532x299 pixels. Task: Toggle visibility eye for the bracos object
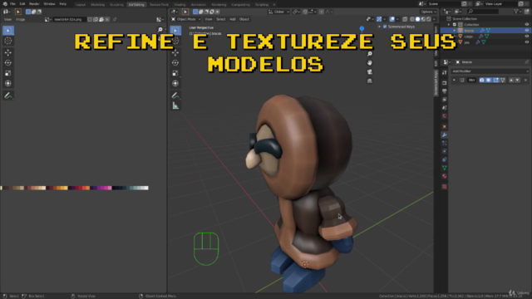click(x=526, y=31)
